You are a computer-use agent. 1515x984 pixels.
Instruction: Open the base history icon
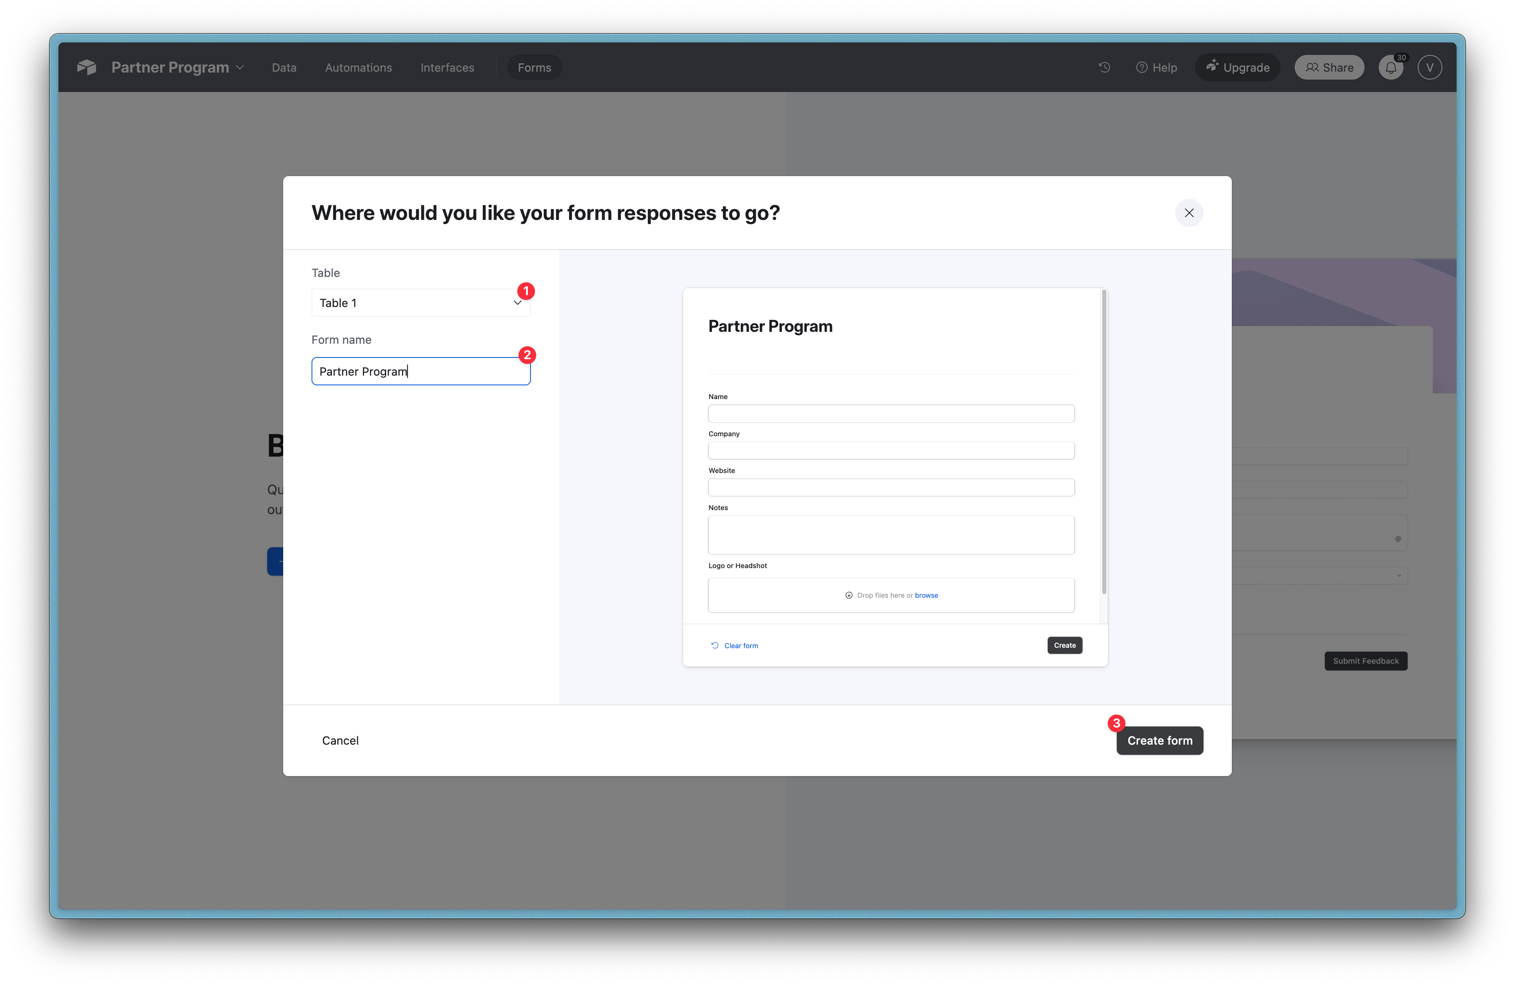tap(1104, 67)
